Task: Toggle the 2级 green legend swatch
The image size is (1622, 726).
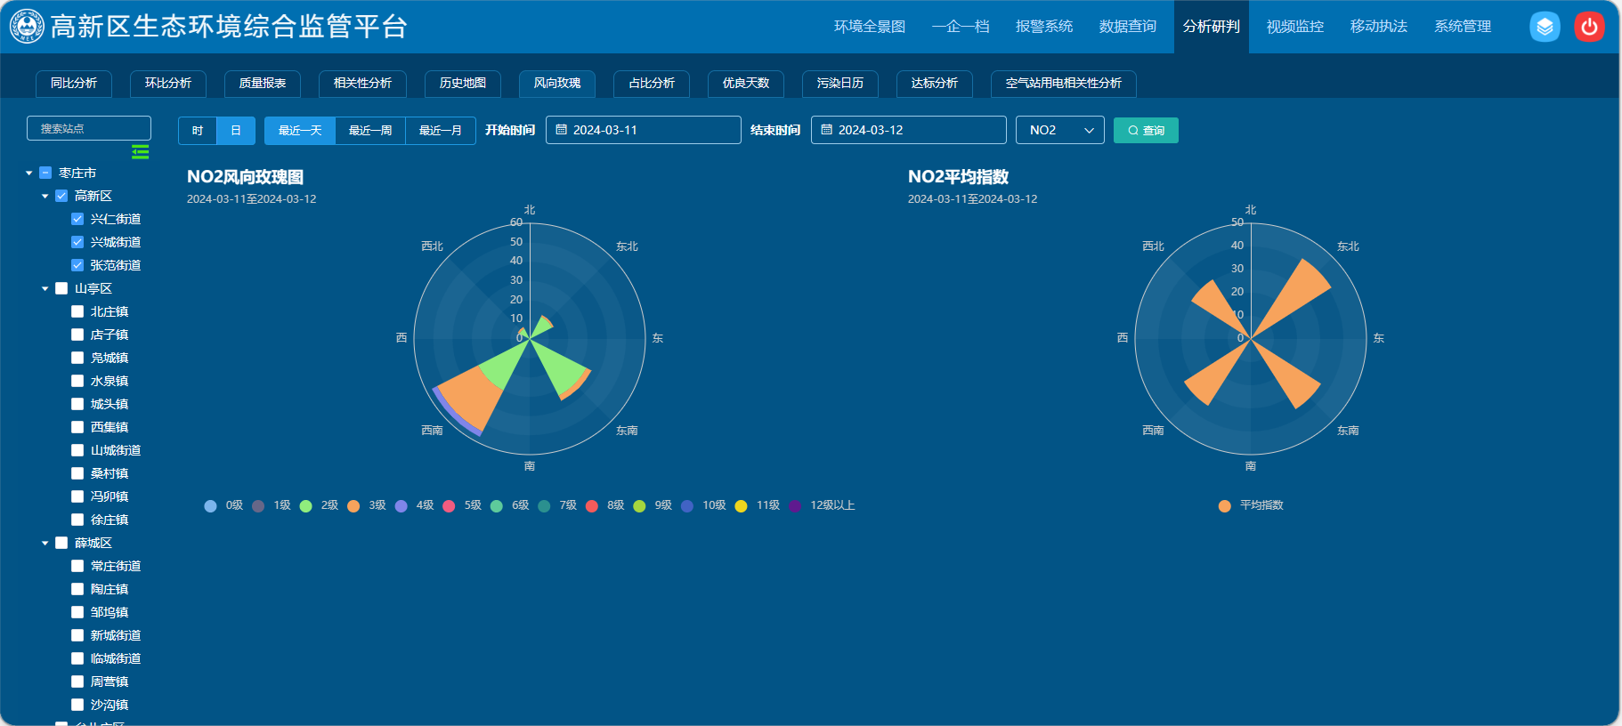Action: [x=305, y=506]
